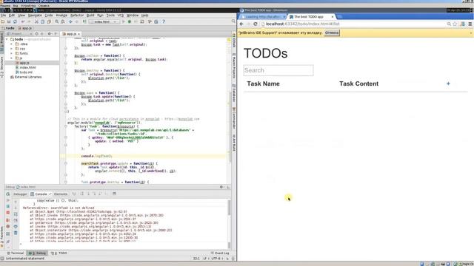
Task: Collapse the js folder
Action: (x=12, y=58)
